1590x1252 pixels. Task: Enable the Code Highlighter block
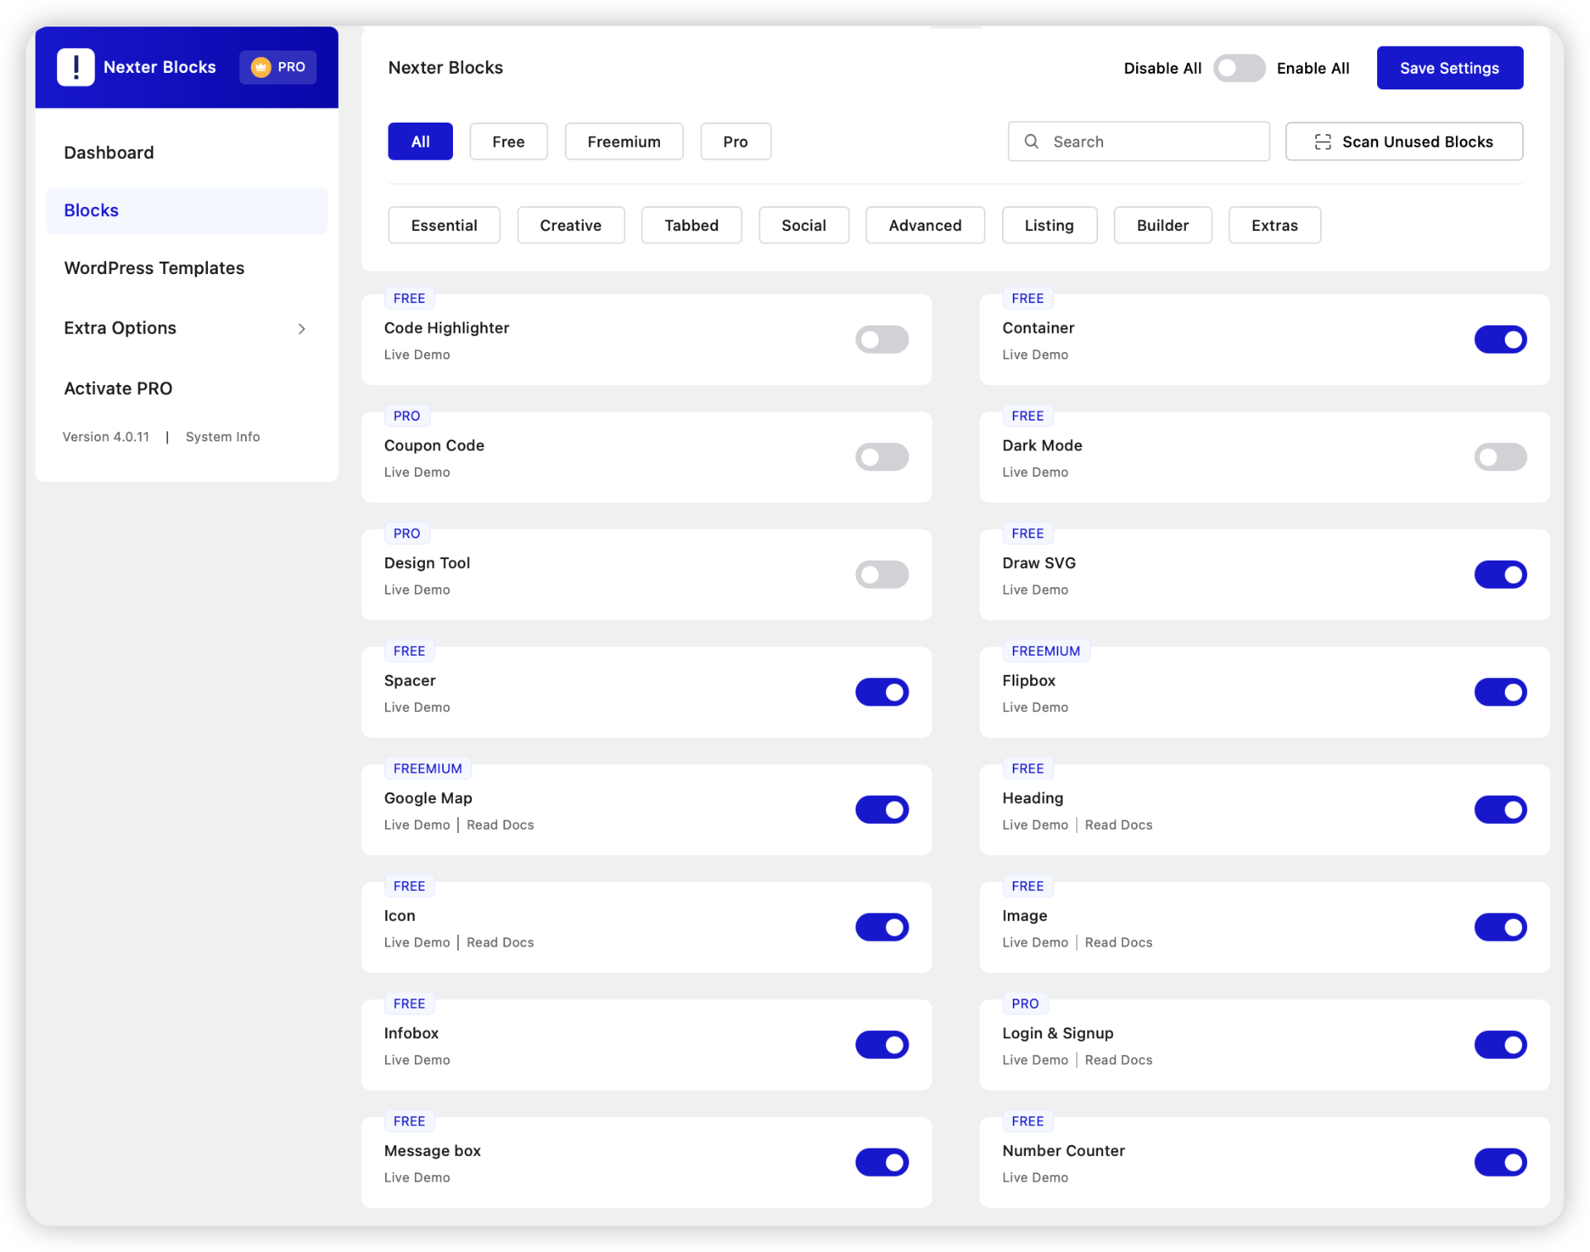[x=882, y=339]
